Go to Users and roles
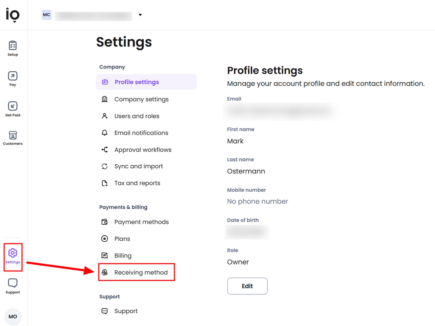The width and height of the screenshot is (435, 326). coord(137,116)
